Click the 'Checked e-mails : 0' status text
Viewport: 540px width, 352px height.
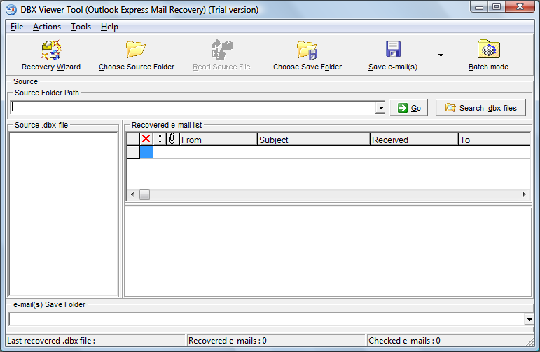(404, 341)
